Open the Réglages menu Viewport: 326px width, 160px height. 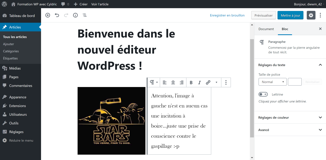point(20,132)
